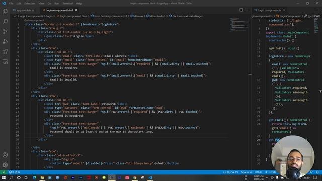Click 'Spaces: 4' indentation setting

[246, 172]
